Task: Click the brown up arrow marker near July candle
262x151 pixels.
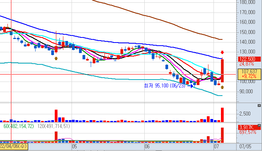Action: 222,87
